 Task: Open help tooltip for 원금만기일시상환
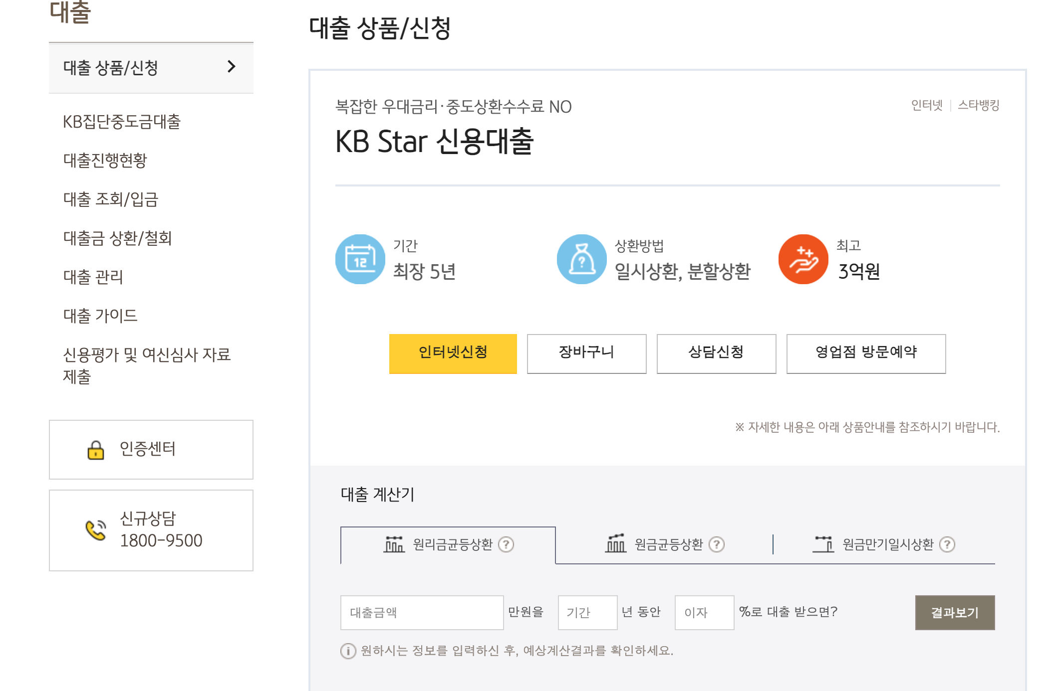click(x=947, y=544)
